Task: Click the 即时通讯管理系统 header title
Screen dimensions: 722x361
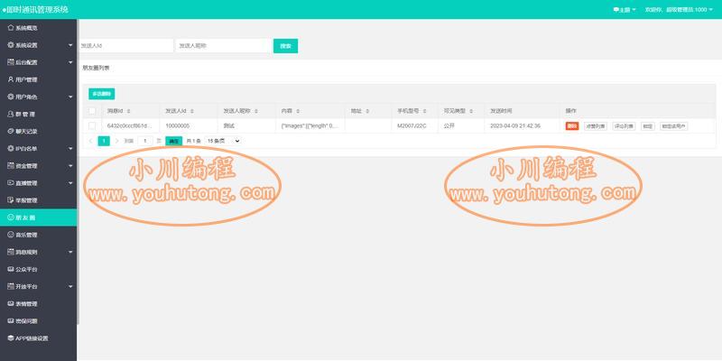Action: pos(35,9)
